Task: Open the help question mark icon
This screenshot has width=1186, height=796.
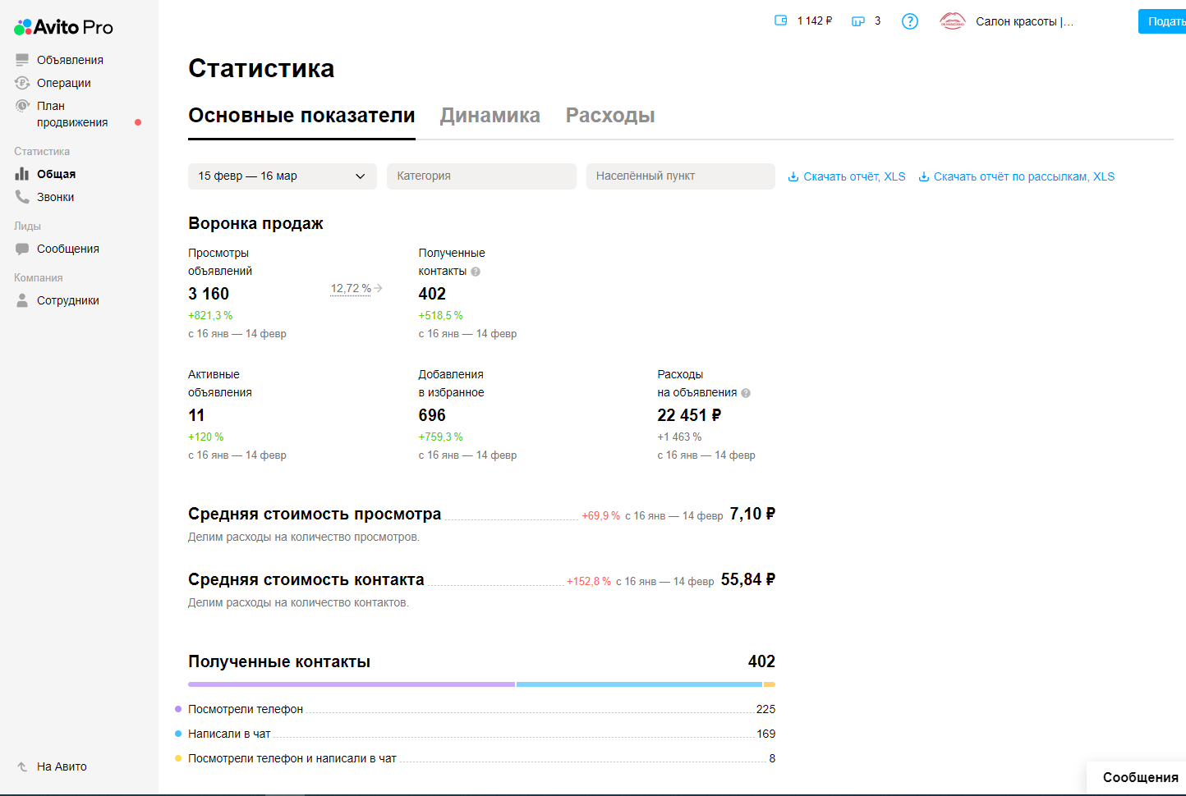Action: [910, 21]
